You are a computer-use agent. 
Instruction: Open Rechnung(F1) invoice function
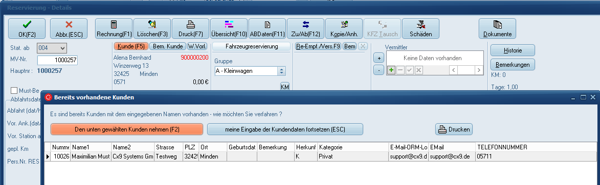pos(114,29)
